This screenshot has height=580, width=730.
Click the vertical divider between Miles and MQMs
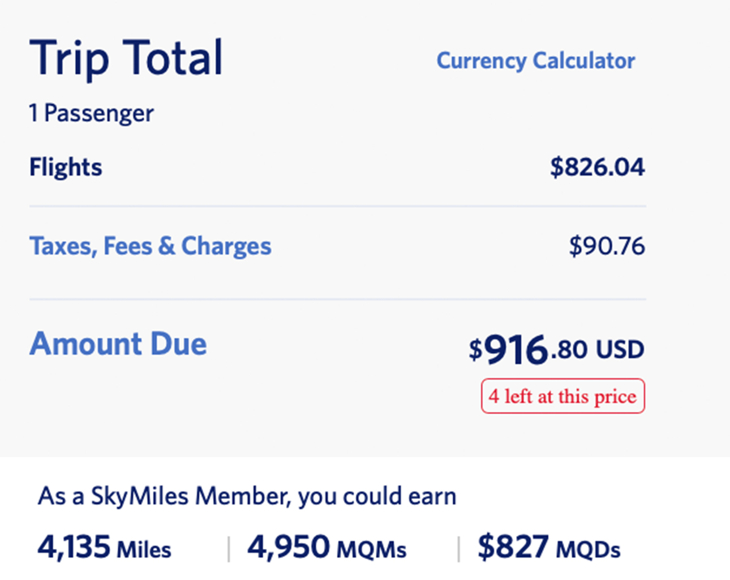click(229, 549)
